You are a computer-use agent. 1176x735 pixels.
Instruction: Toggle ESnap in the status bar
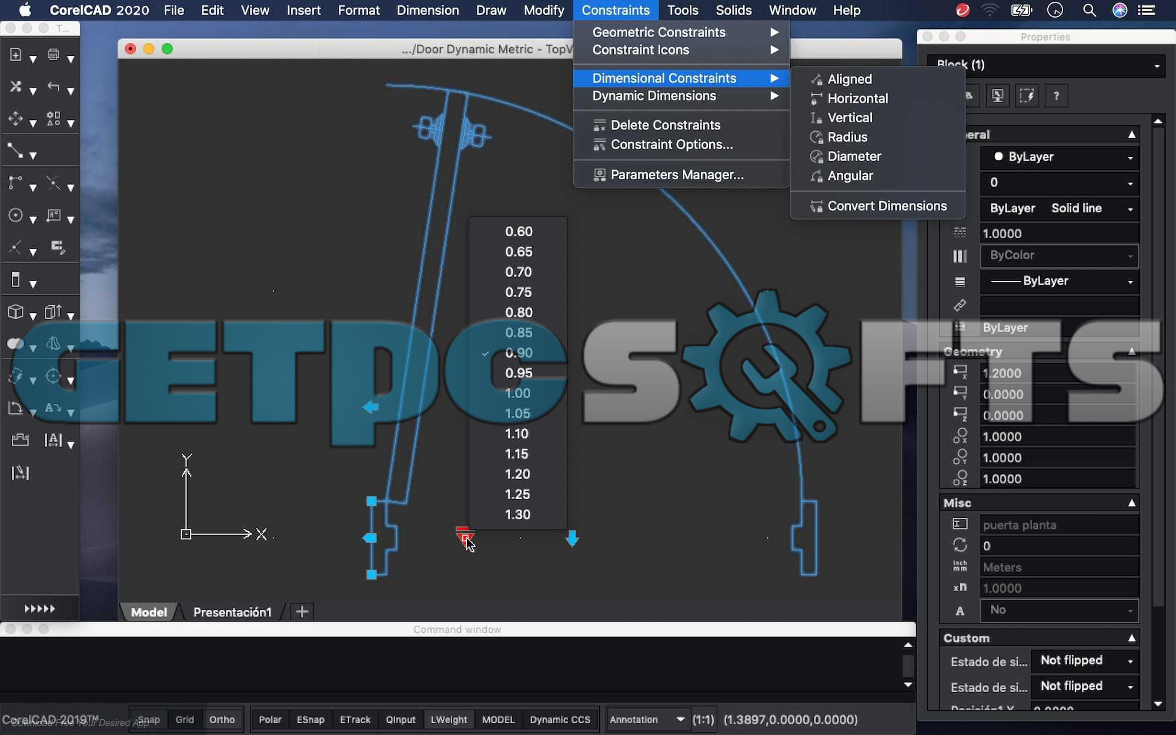tap(310, 719)
